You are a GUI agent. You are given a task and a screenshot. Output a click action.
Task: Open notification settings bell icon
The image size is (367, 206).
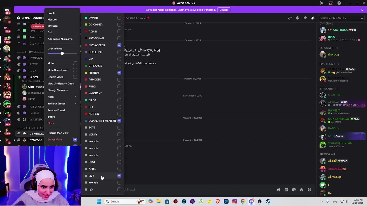(297, 18)
